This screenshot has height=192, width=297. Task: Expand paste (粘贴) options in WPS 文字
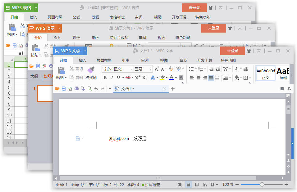(62, 78)
